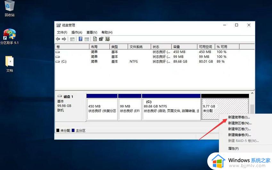Click the 80.01 GB free space cell
Image resolution: width=272 pixels, height=170 pixels.
point(206,62)
